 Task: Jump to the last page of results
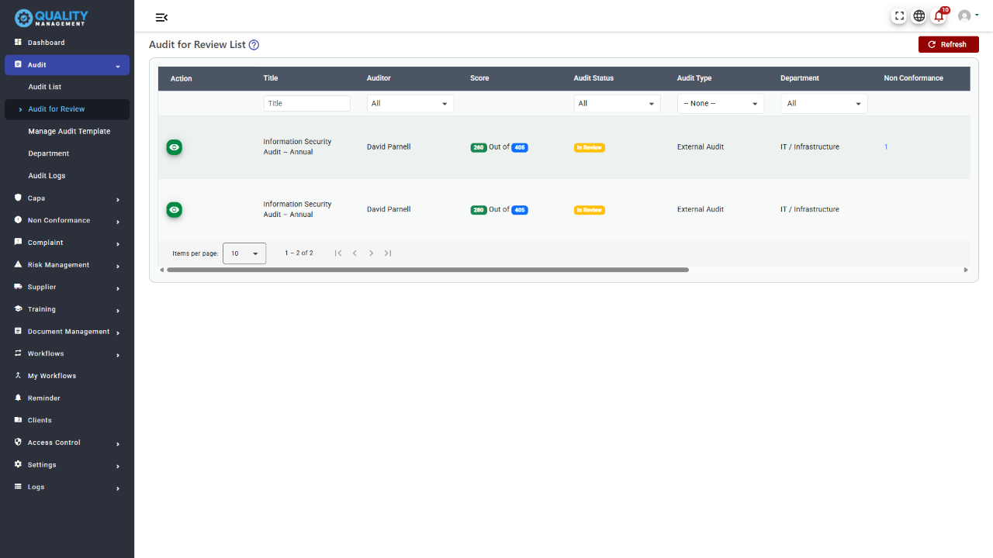pyautogui.click(x=388, y=253)
